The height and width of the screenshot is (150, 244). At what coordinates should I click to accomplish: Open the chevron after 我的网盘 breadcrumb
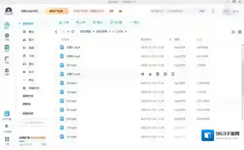tap(93, 31)
